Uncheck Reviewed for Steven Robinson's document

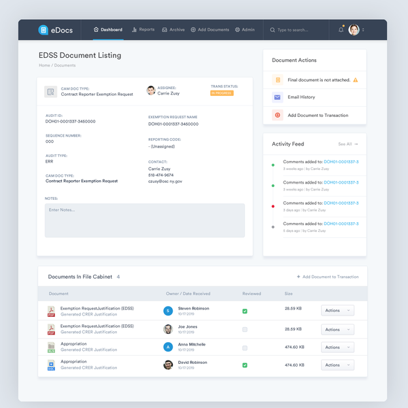(x=245, y=311)
